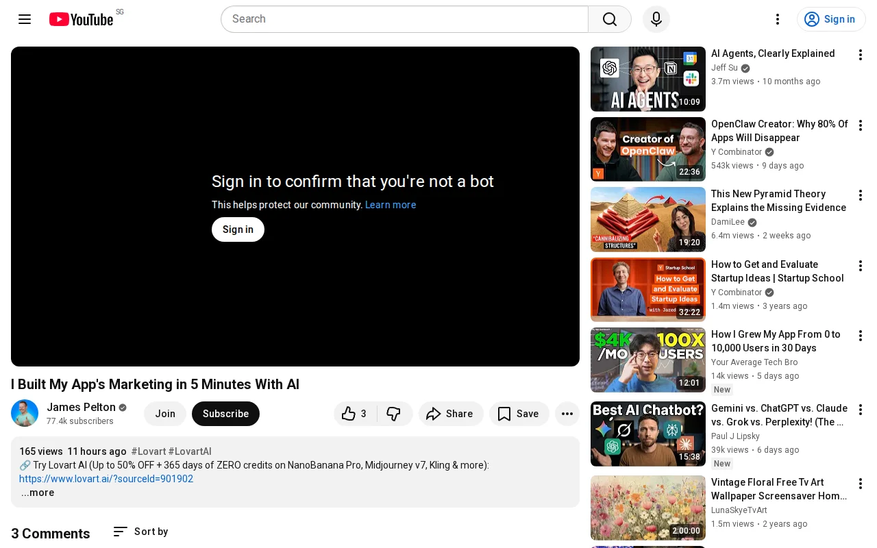The height and width of the screenshot is (548, 877).
Task: Focus the Search input field
Action: click(404, 19)
